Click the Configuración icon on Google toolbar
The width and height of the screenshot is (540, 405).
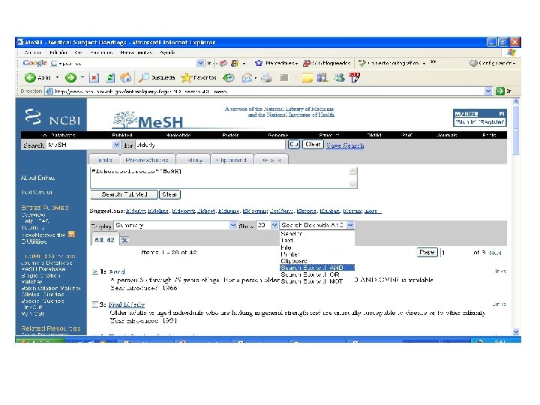tap(473, 63)
